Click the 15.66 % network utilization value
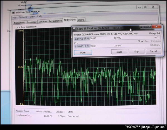Screen dimensions: 167x130 point(48,116)
